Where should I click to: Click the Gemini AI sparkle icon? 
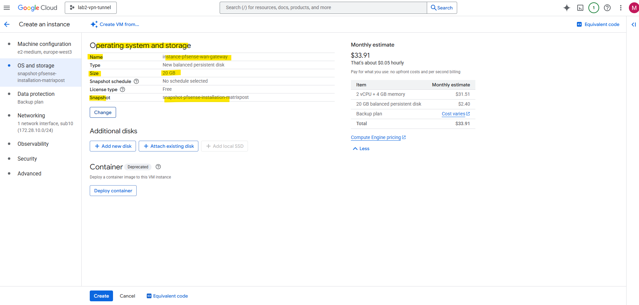567,8
